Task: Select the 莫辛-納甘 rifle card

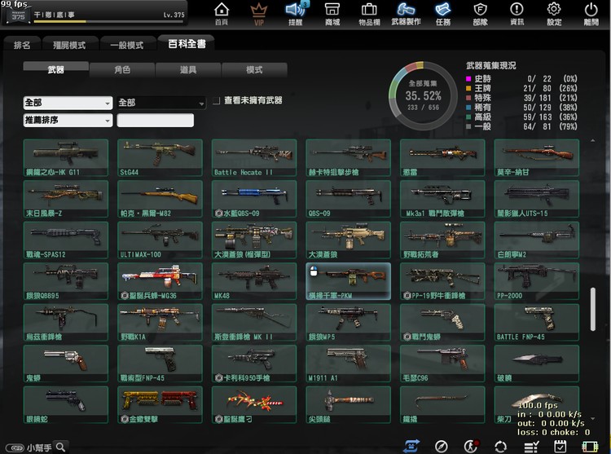Action: [x=537, y=158]
